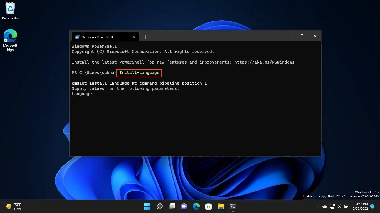Expand the new tab profile dropdown

click(x=155, y=37)
